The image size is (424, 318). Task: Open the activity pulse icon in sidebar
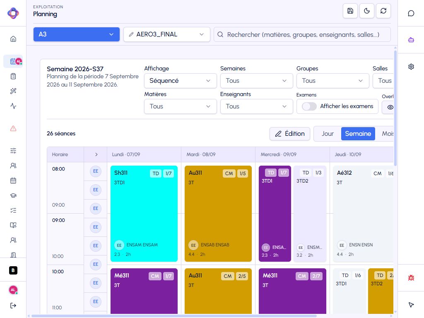tap(13, 106)
